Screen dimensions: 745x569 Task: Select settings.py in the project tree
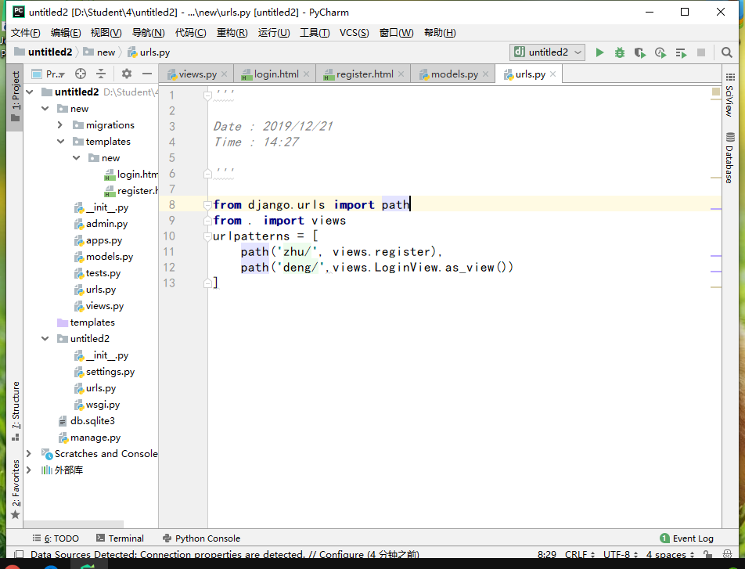click(110, 372)
